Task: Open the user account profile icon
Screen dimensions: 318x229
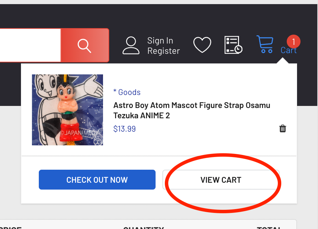Action: tap(131, 46)
